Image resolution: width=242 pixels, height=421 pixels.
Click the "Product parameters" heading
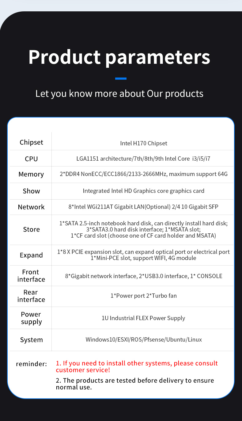click(119, 57)
